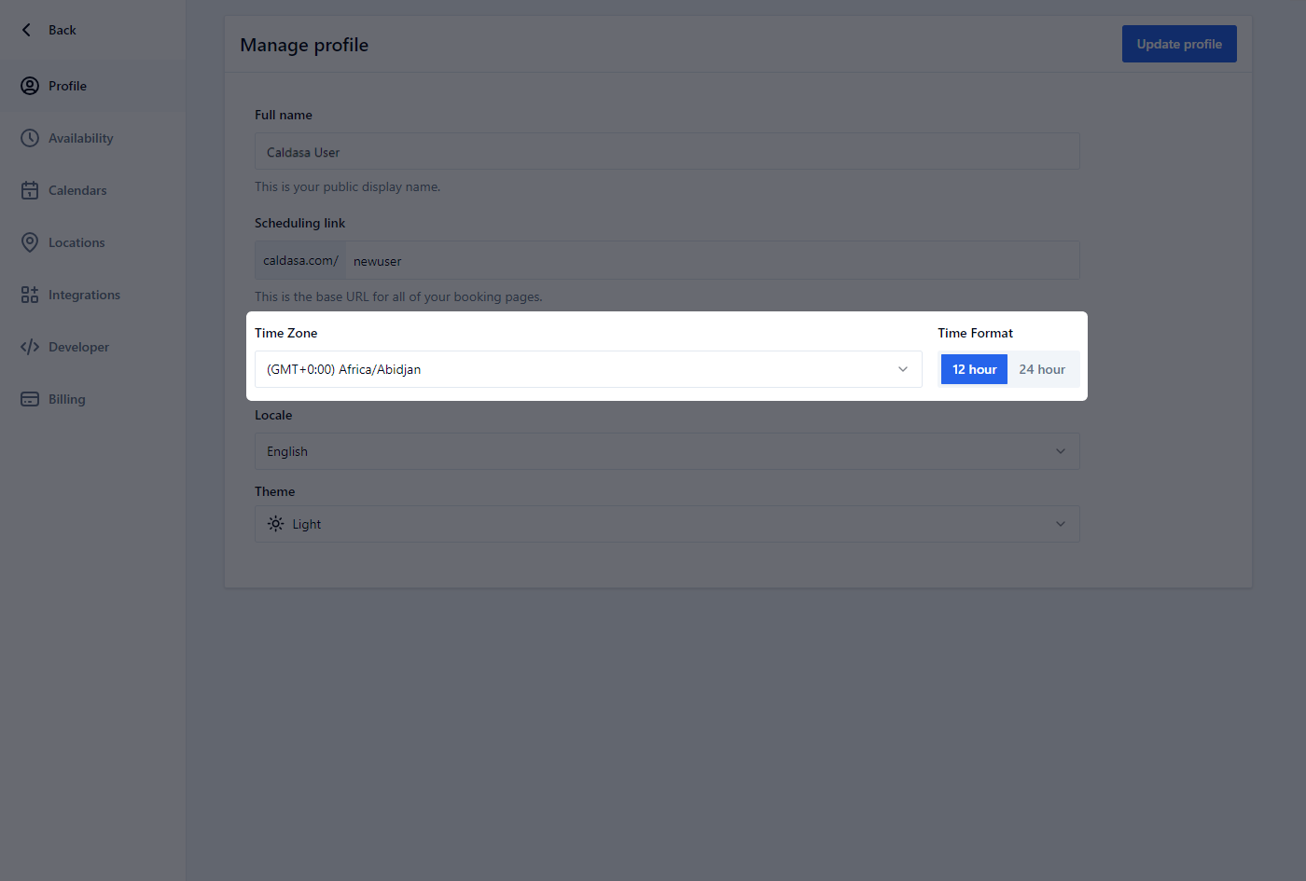Click inside the Full name input field

667,150
